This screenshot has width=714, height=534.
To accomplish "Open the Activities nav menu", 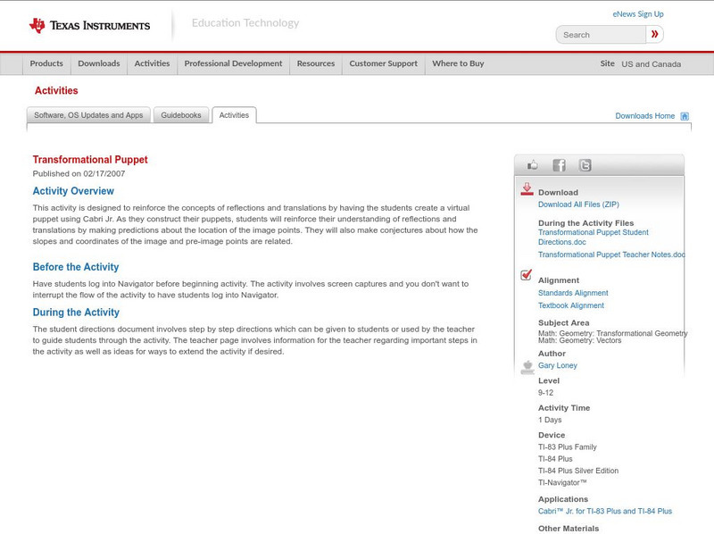I will coord(152,63).
